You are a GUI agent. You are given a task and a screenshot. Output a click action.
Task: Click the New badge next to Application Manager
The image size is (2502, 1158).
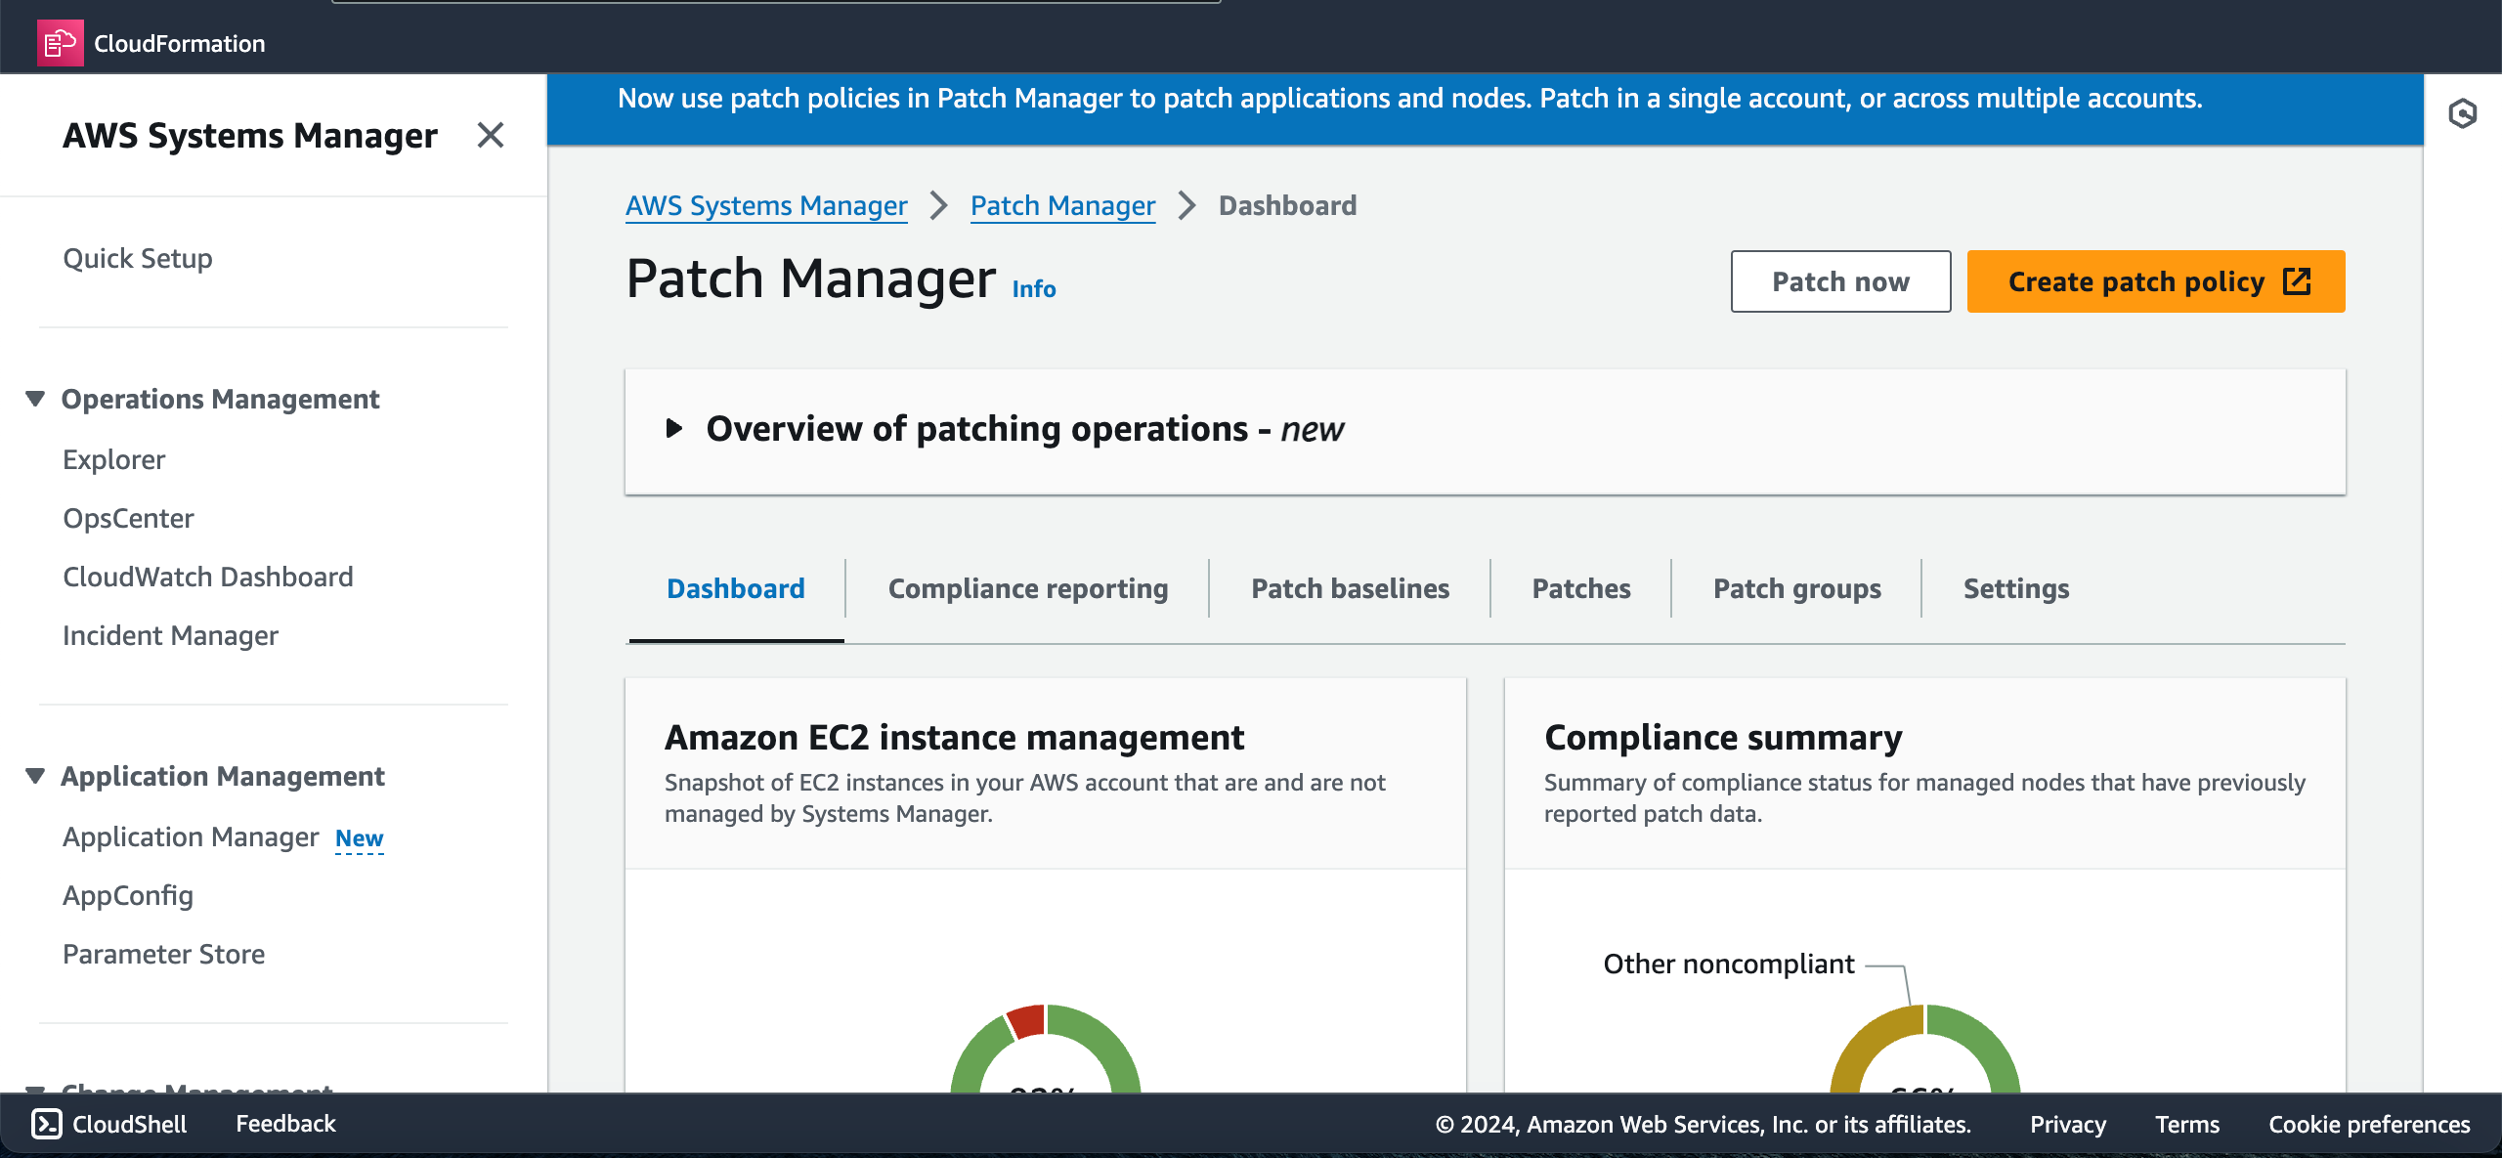(359, 838)
